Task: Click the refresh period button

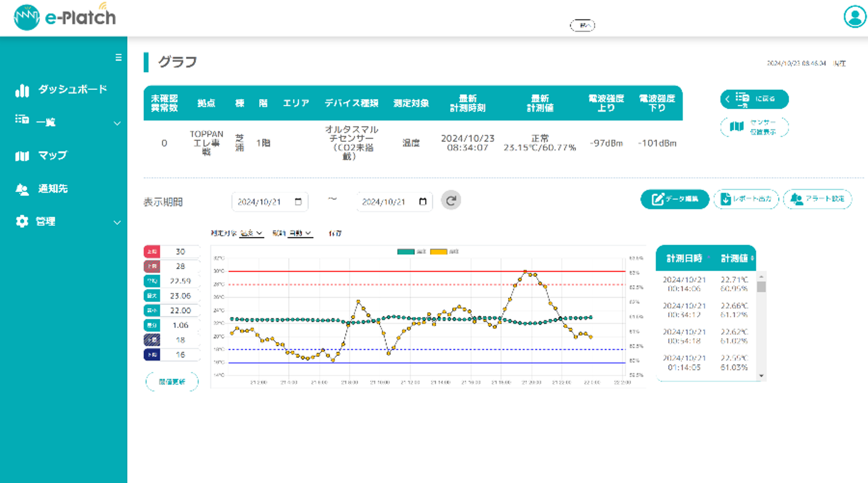Action: click(x=451, y=200)
